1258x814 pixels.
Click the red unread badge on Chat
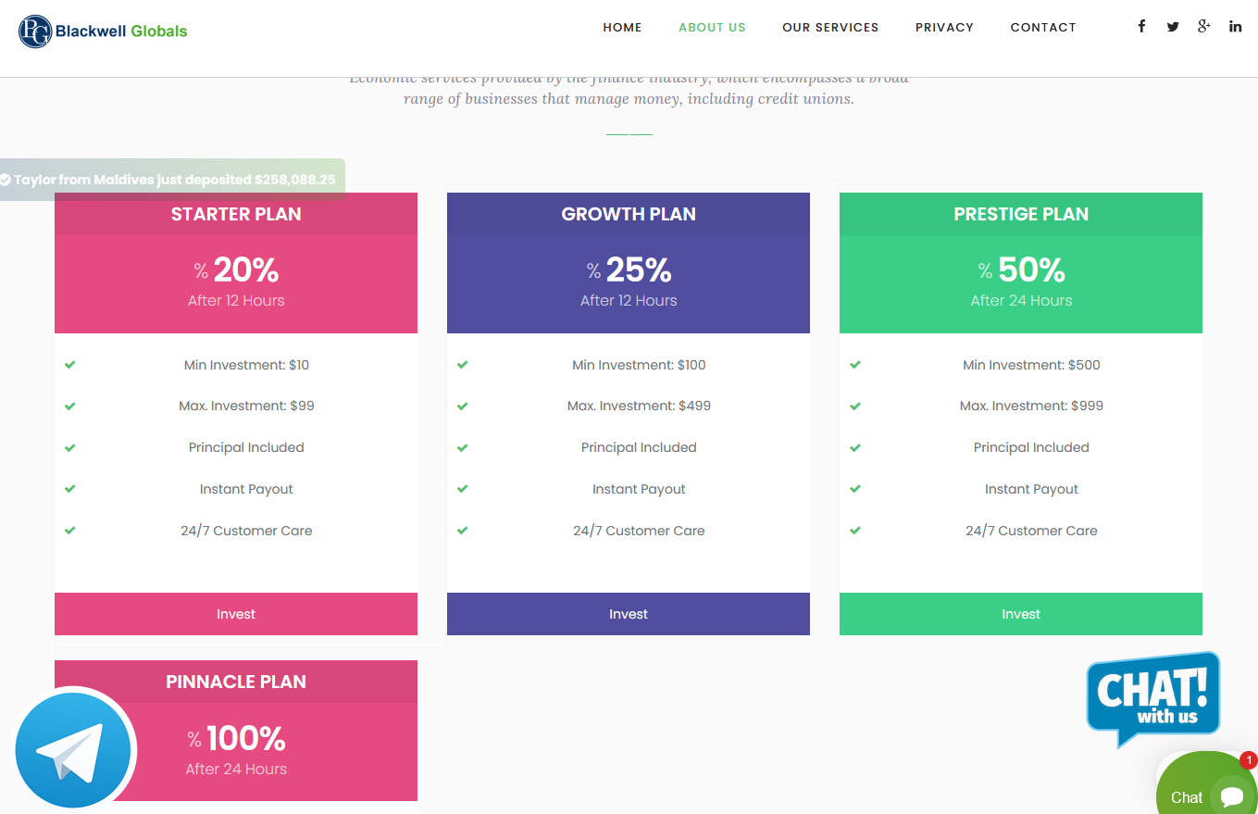pyautogui.click(x=1249, y=760)
